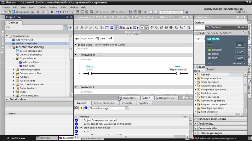Open the Online menu
252x141 pixels.
[x=42, y=7]
